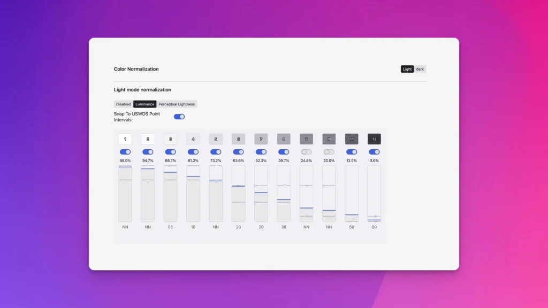Select color swatch tile 1

click(125, 138)
